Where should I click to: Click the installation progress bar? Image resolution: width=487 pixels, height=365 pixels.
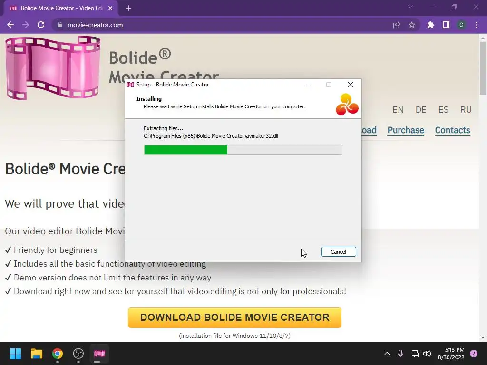243,150
